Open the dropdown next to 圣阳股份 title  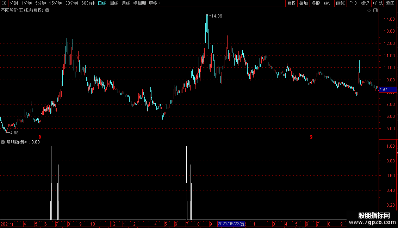tap(47, 11)
